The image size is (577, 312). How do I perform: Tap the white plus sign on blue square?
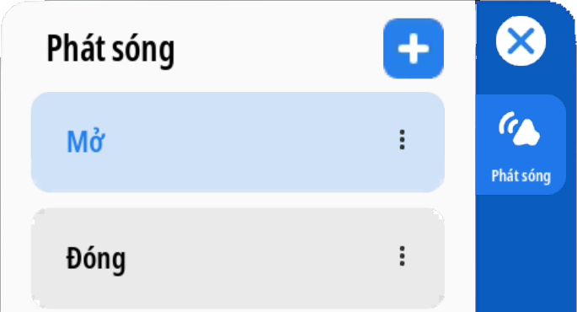coord(414,48)
